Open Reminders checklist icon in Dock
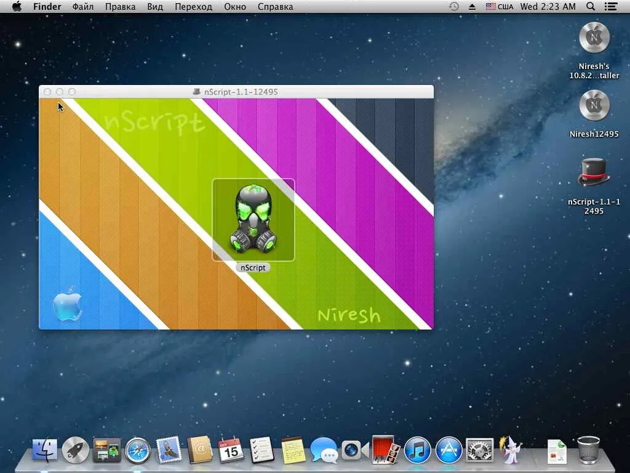The image size is (630, 473). click(x=261, y=450)
